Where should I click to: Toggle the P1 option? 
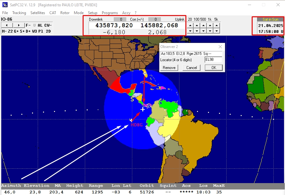click(x=41, y=31)
